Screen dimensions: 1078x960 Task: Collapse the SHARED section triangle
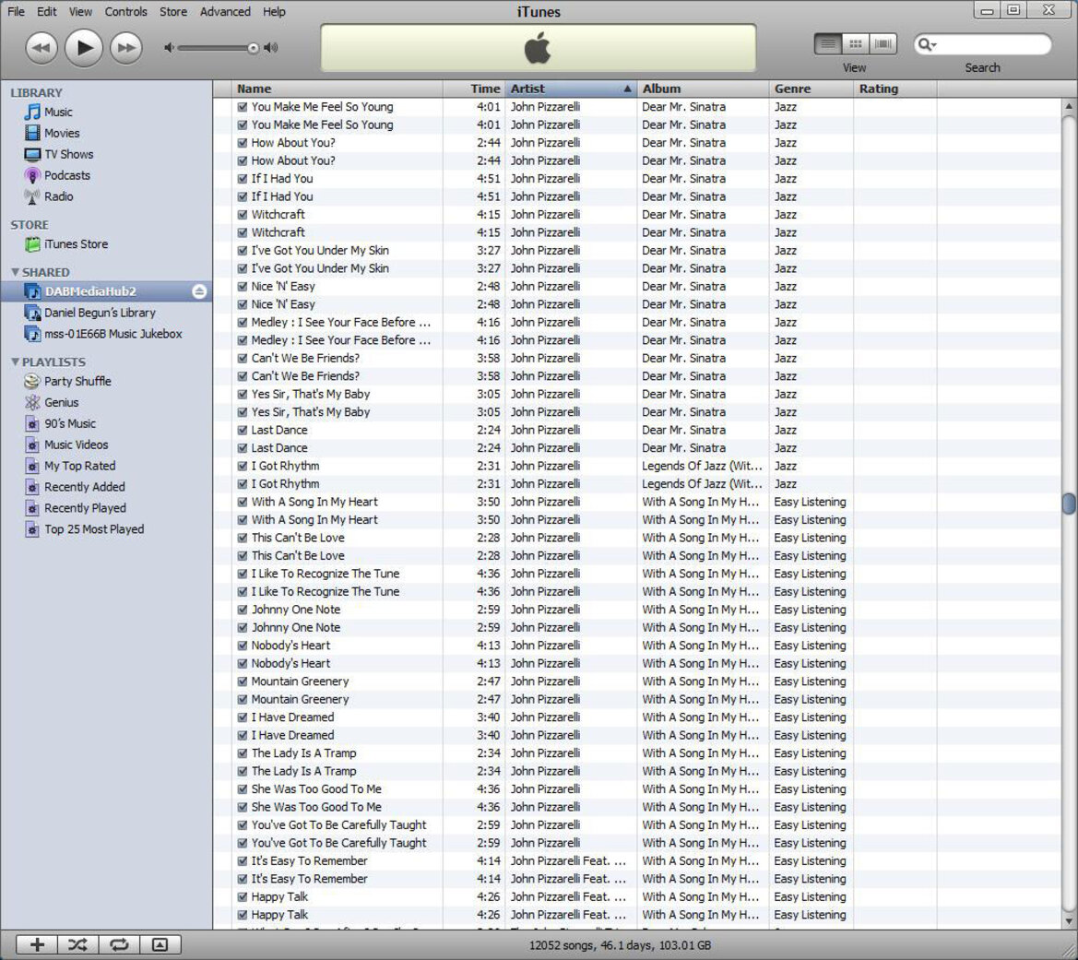click(15, 272)
